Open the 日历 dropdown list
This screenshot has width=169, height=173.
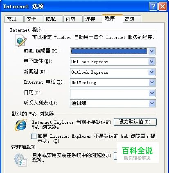click(x=152, y=93)
